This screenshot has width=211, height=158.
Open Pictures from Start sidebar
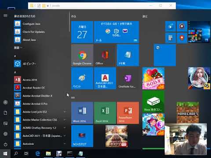point(5,123)
